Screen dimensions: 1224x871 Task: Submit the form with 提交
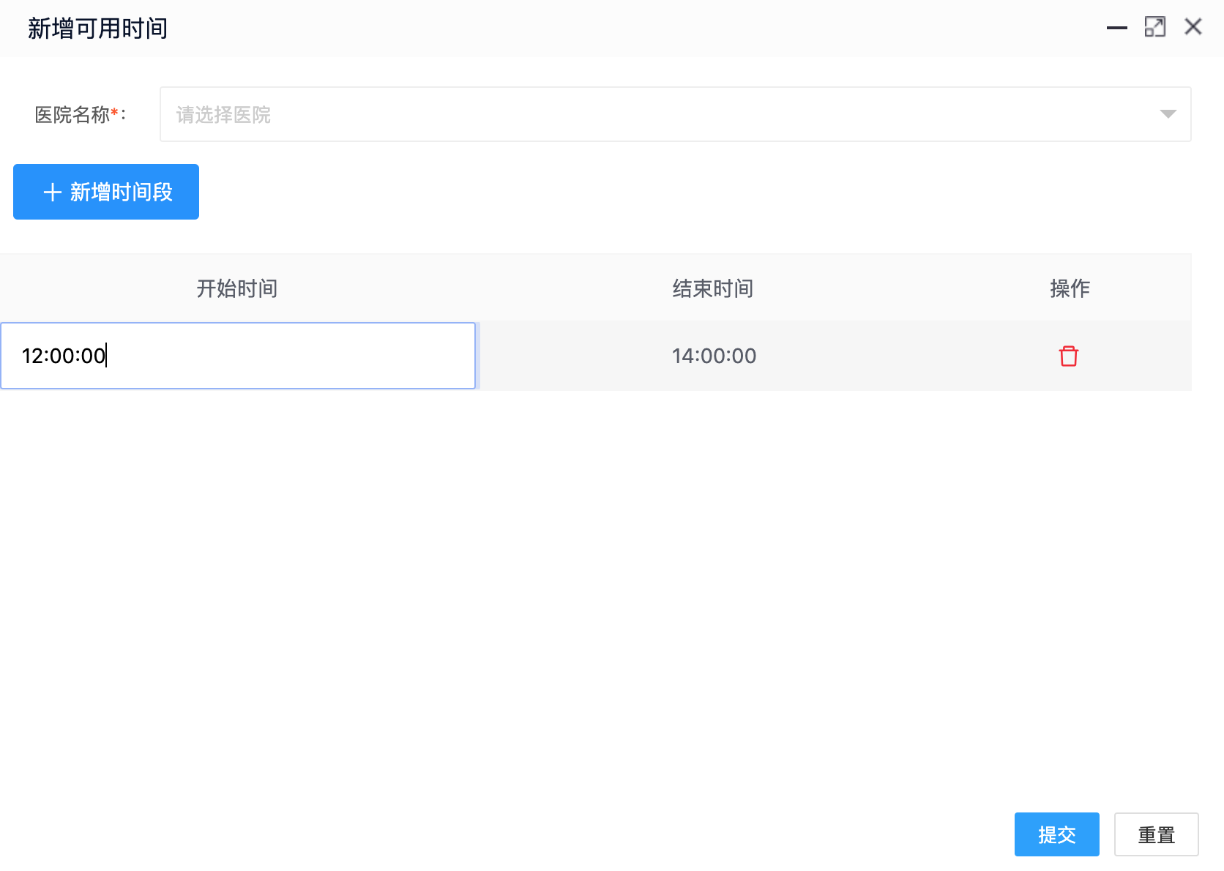click(1056, 834)
